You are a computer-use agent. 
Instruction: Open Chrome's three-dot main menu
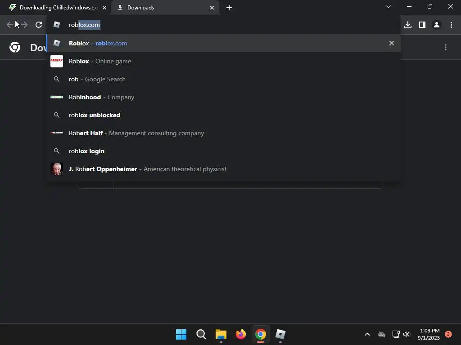pyautogui.click(x=451, y=25)
